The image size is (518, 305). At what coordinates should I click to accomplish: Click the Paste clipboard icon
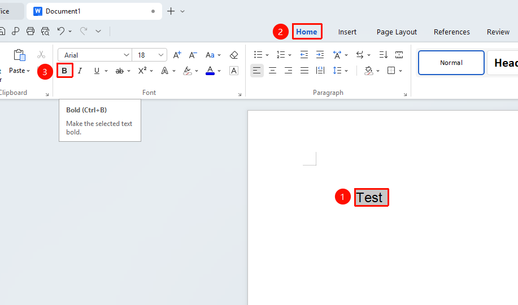click(x=19, y=55)
